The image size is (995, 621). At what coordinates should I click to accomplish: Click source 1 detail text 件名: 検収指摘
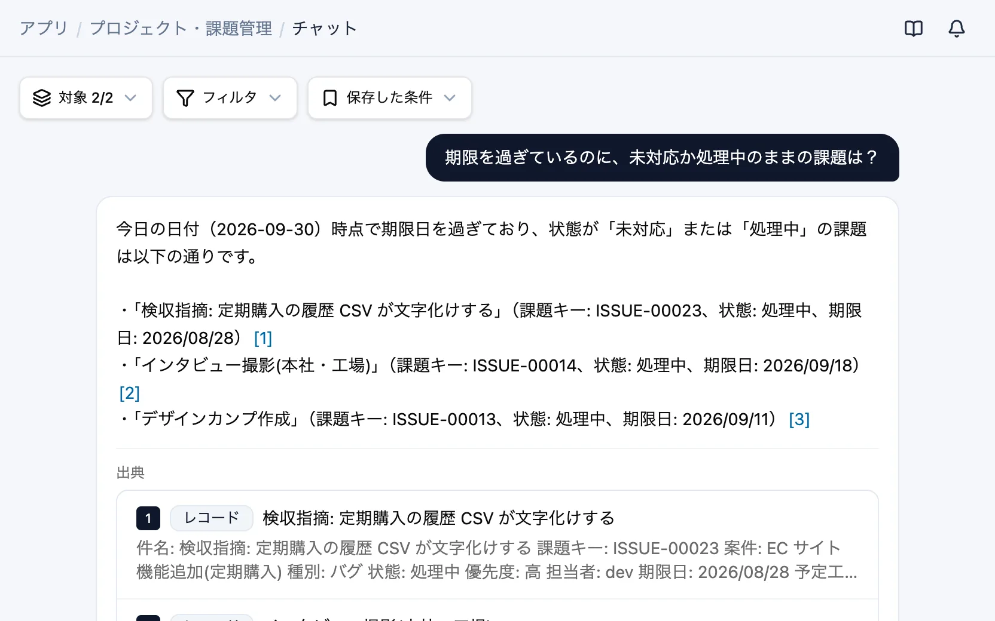point(496,560)
